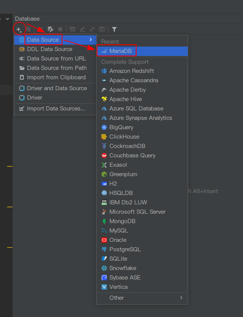Choose Snowflake
This screenshot has width=243, height=317.
(142, 268)
